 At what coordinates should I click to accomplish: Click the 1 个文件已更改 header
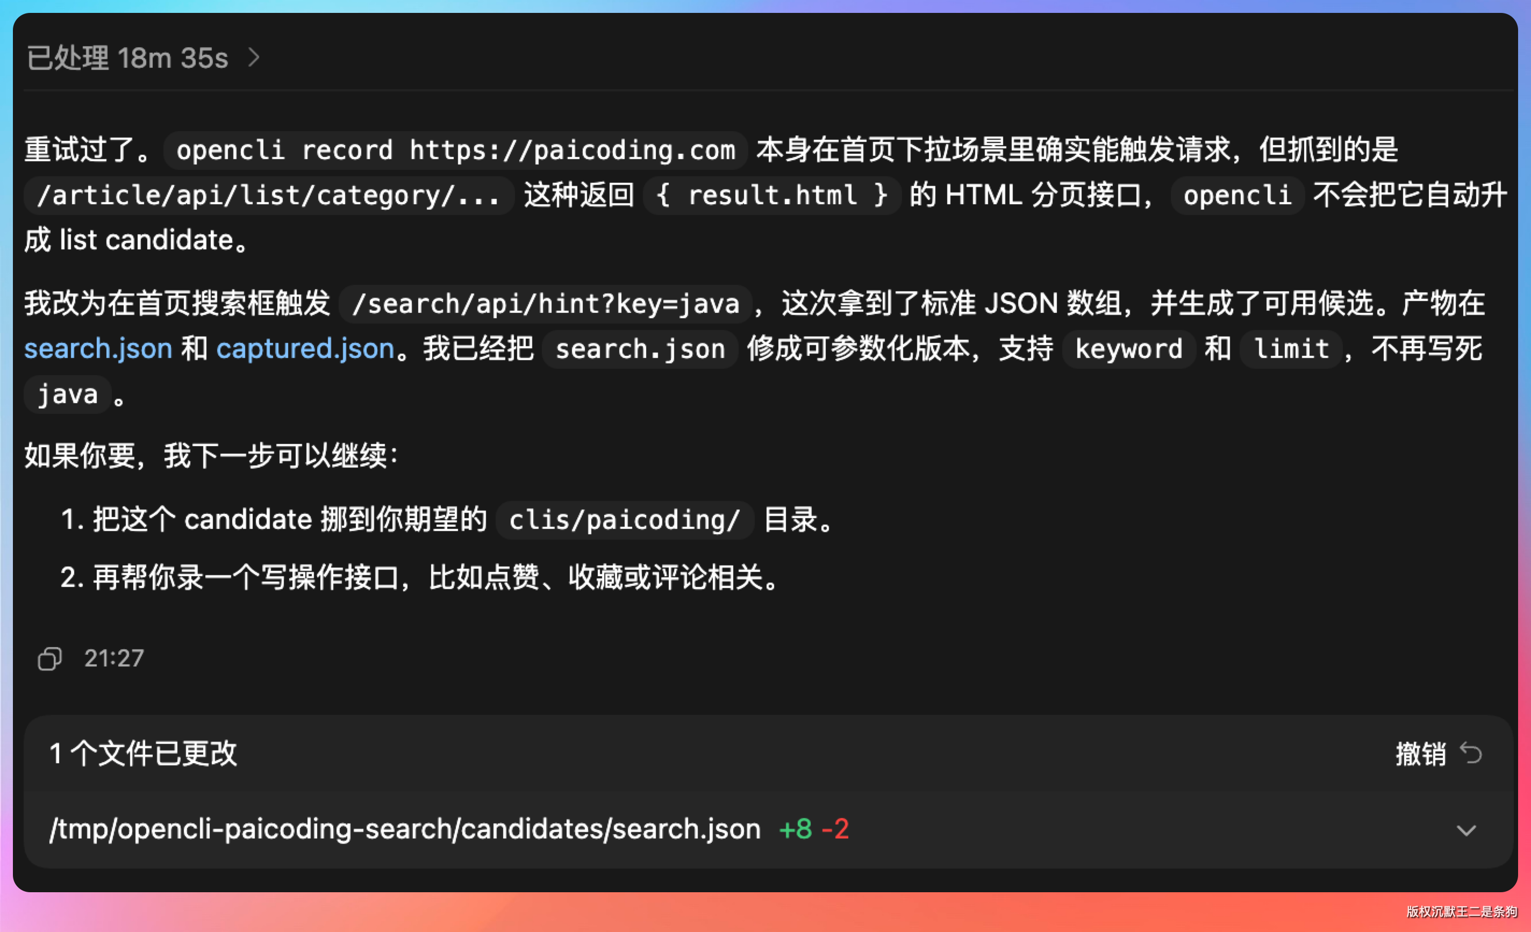(143, 754)
